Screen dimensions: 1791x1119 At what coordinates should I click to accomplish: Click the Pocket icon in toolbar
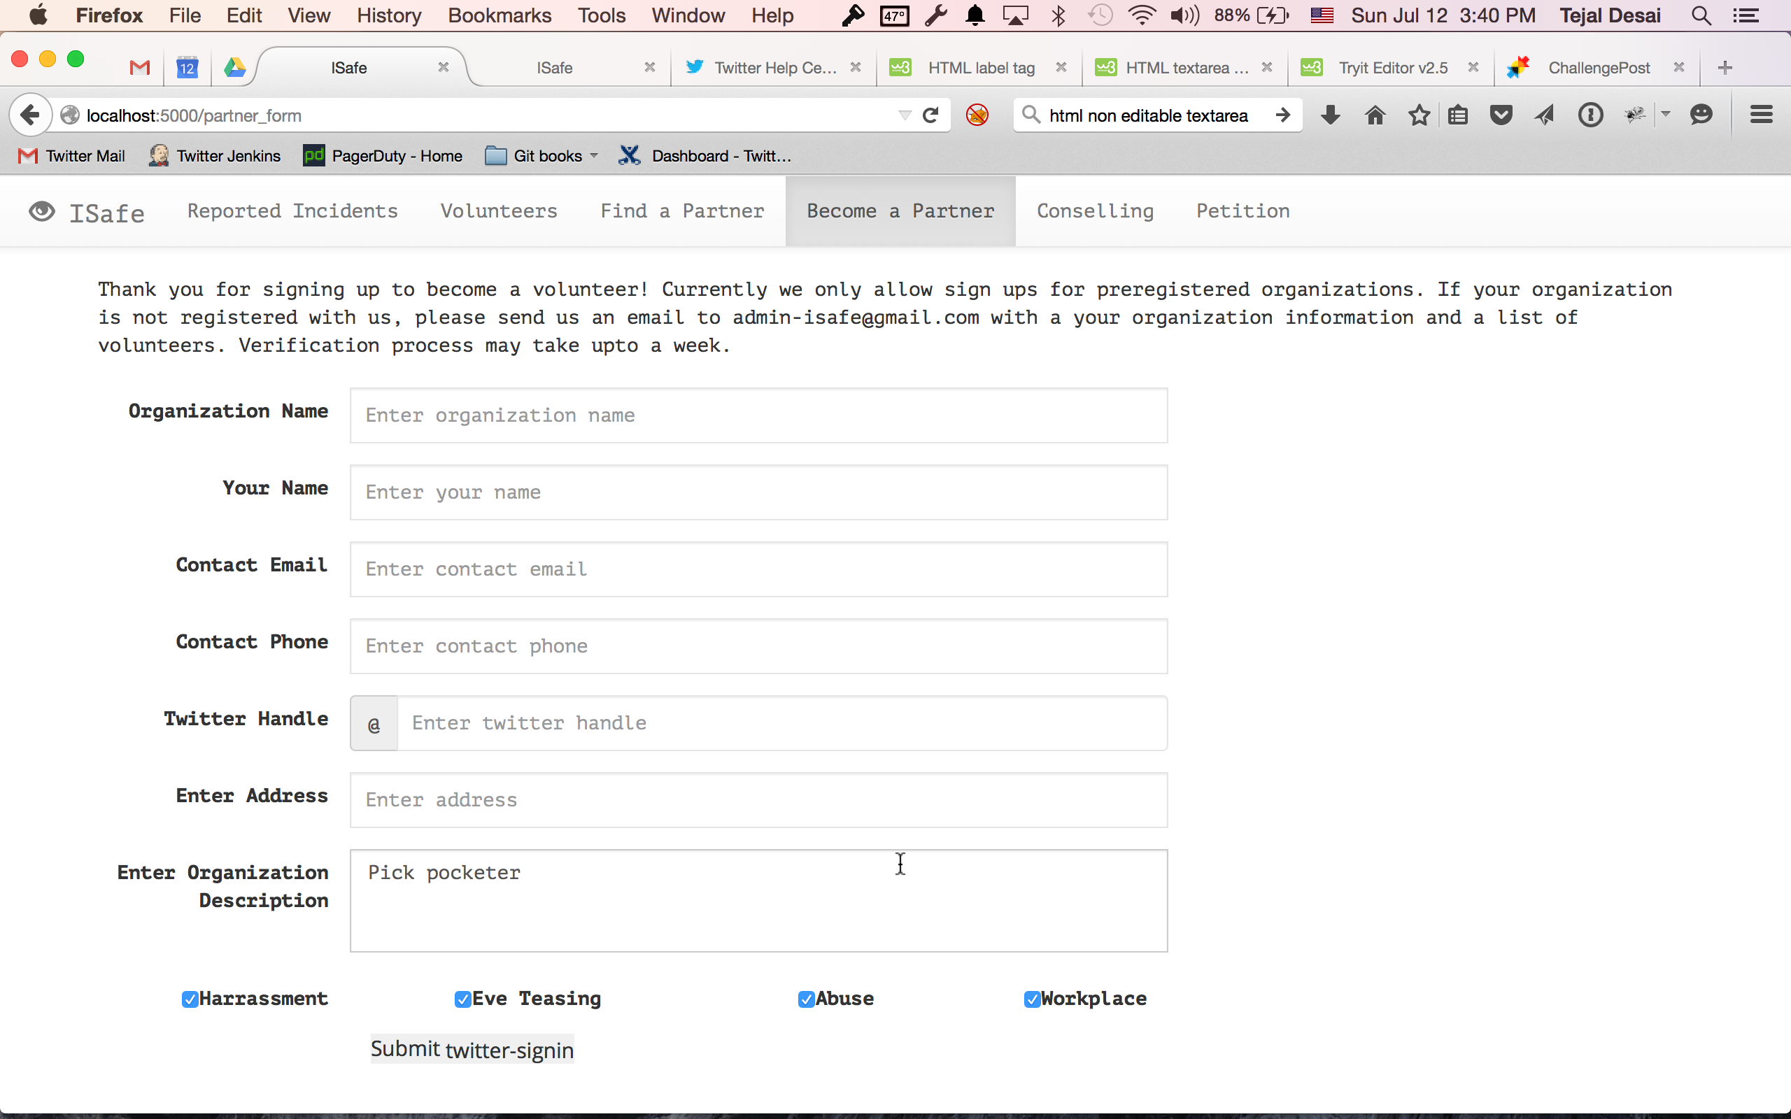[1500, 115]
